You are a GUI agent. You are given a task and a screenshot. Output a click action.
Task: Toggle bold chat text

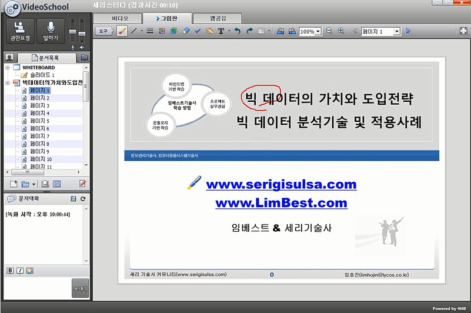click(x=10, y=271)
